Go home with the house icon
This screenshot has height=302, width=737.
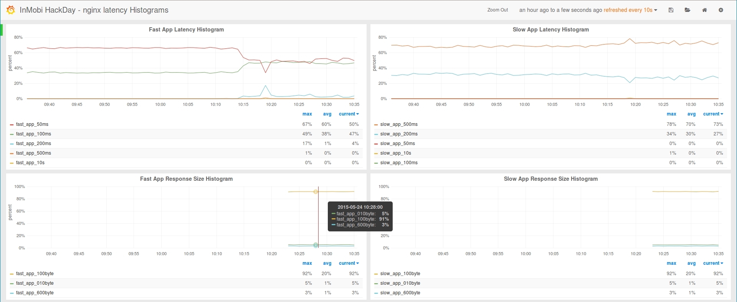[704, 10]
